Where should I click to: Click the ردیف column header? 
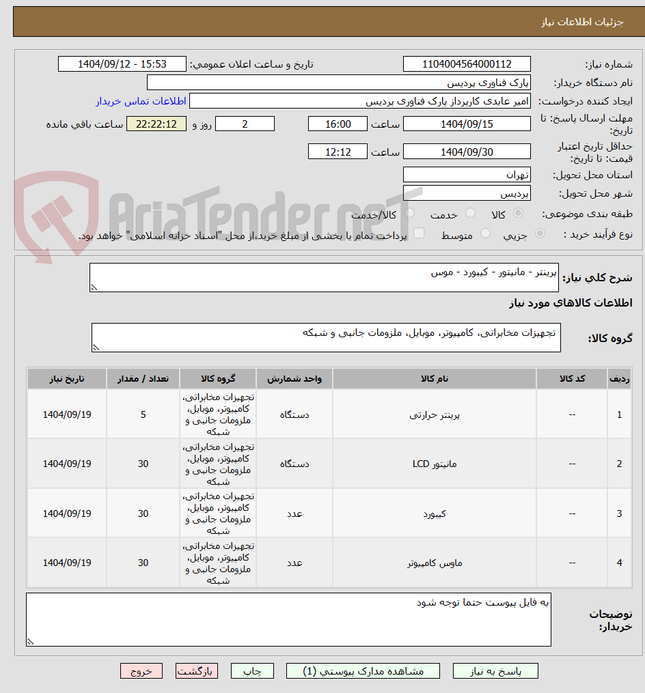pyautogui.click(x=619, y=379)
